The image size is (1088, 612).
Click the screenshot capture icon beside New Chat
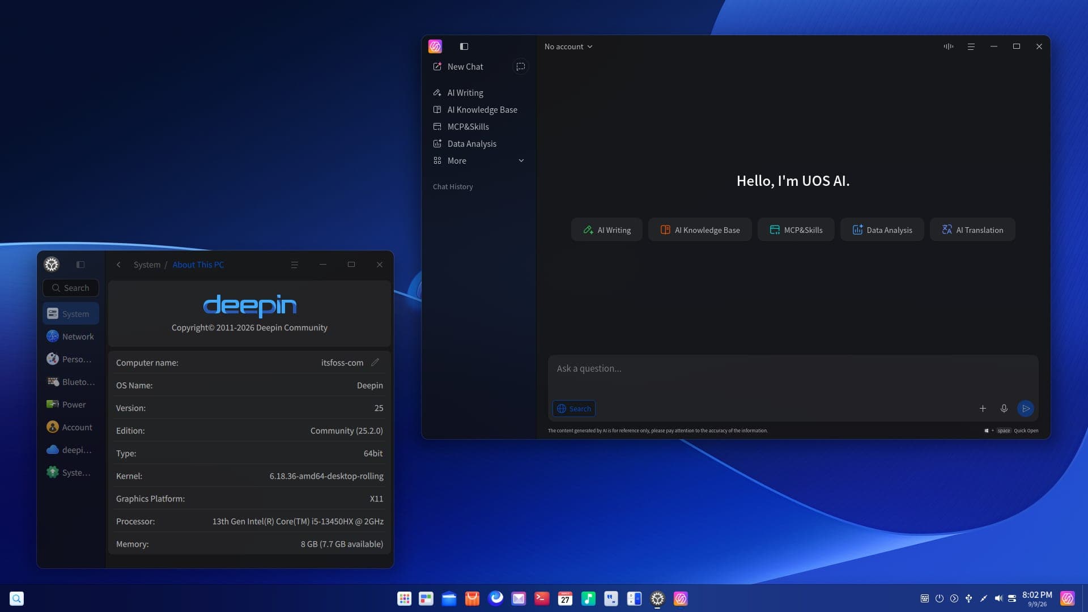tap(520, 67)
